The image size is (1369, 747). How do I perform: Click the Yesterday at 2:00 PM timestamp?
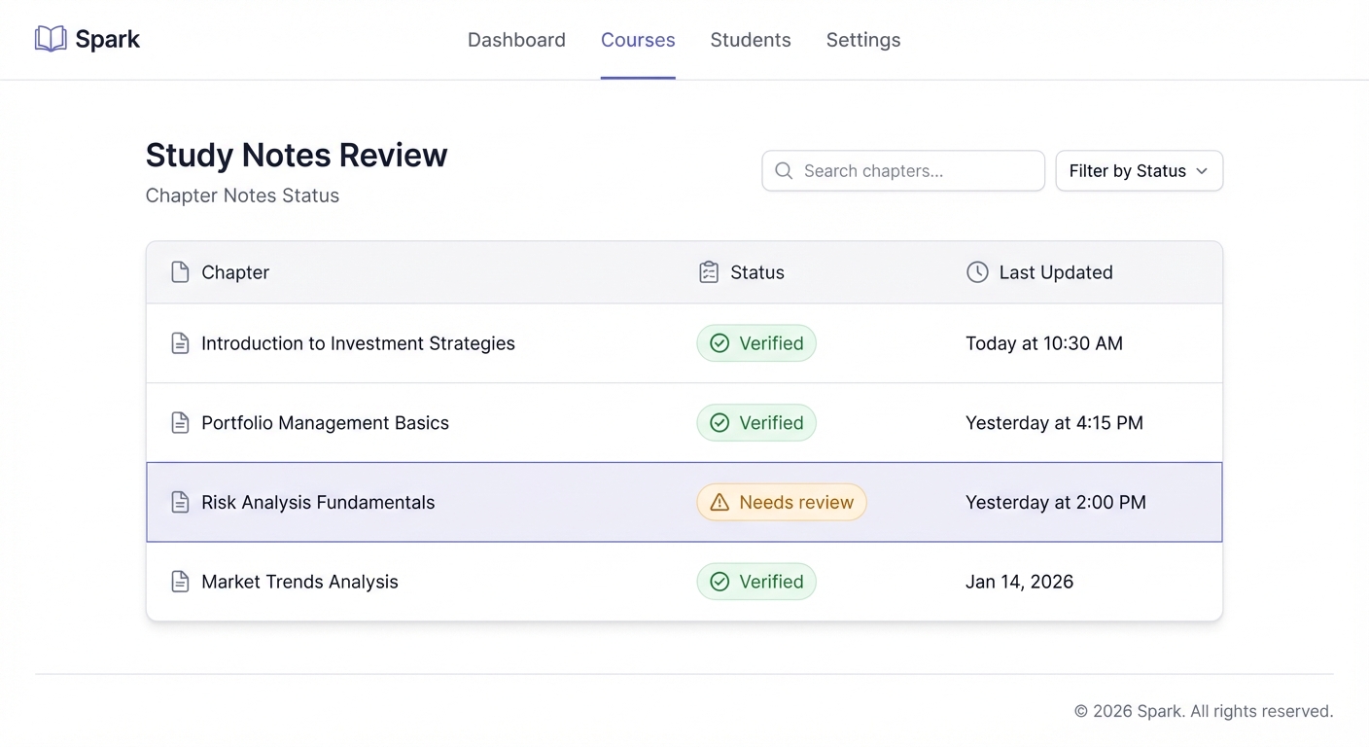[1056, 502]
